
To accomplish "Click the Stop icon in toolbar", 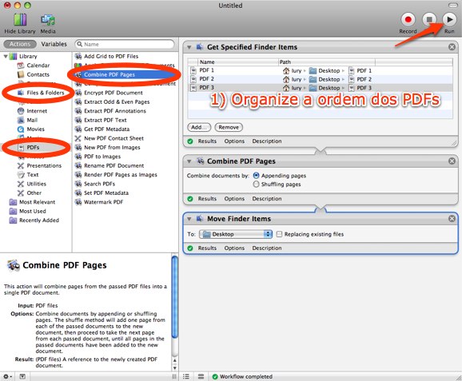I will point(429,19).
